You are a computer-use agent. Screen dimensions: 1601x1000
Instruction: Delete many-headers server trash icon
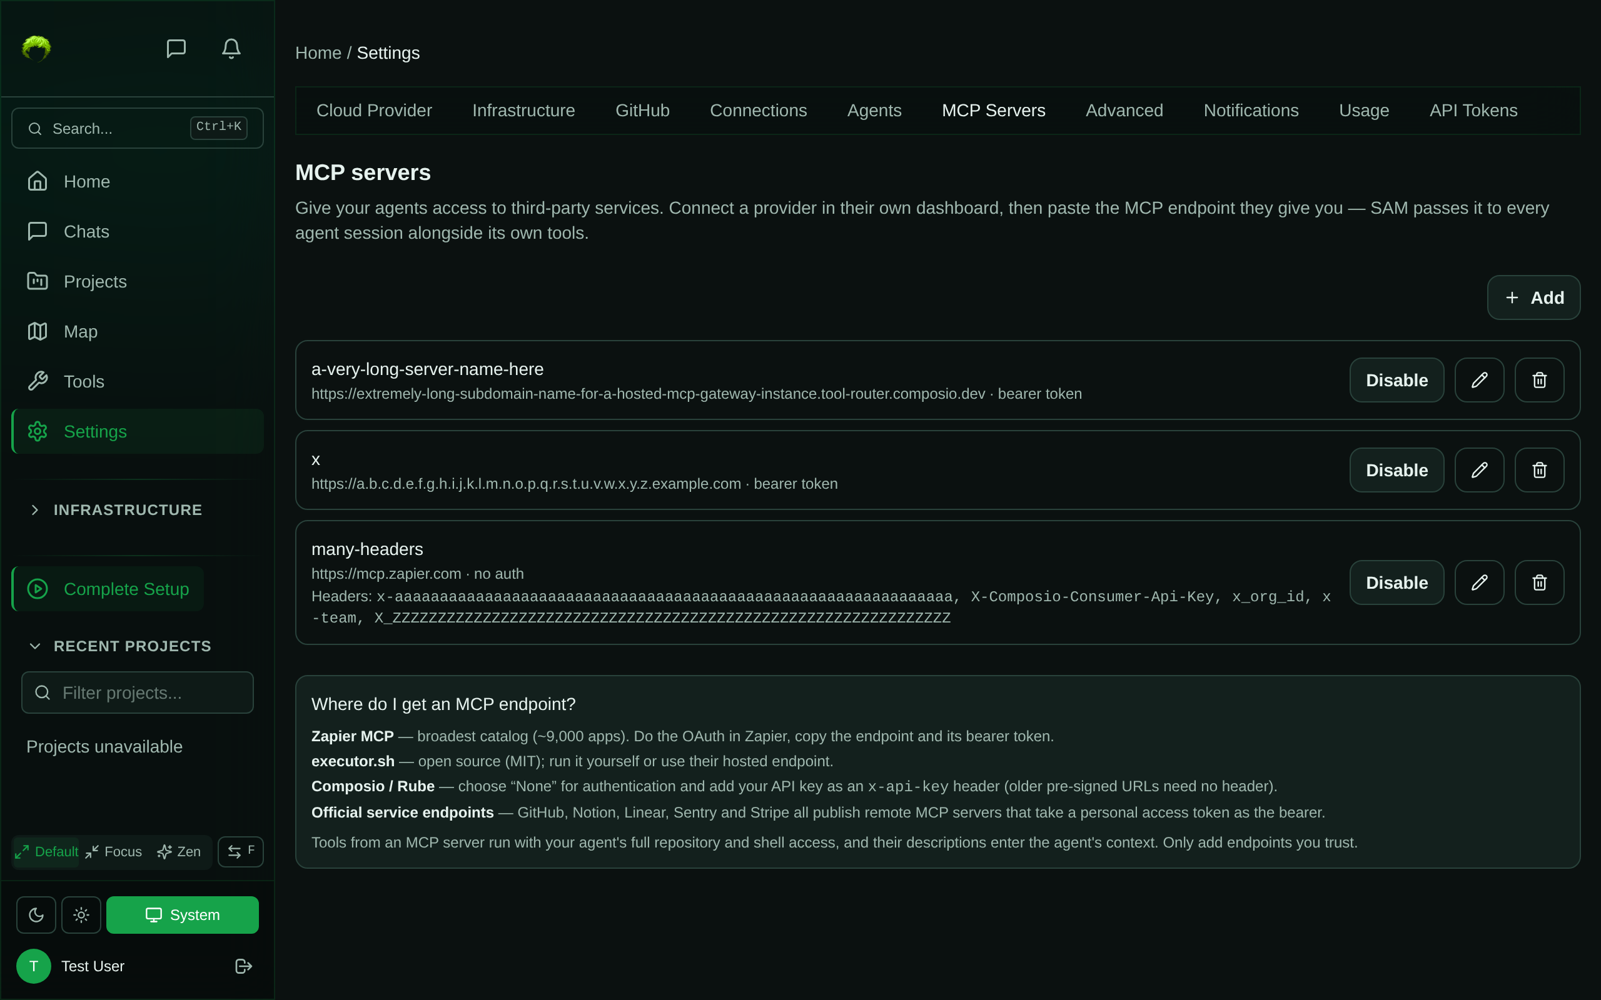tap(1540, 582)
